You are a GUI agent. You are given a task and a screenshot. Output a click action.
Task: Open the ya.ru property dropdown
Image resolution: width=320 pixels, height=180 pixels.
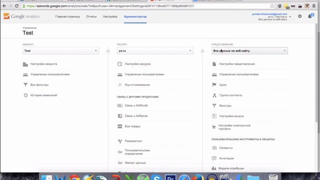tap(155, 50)
